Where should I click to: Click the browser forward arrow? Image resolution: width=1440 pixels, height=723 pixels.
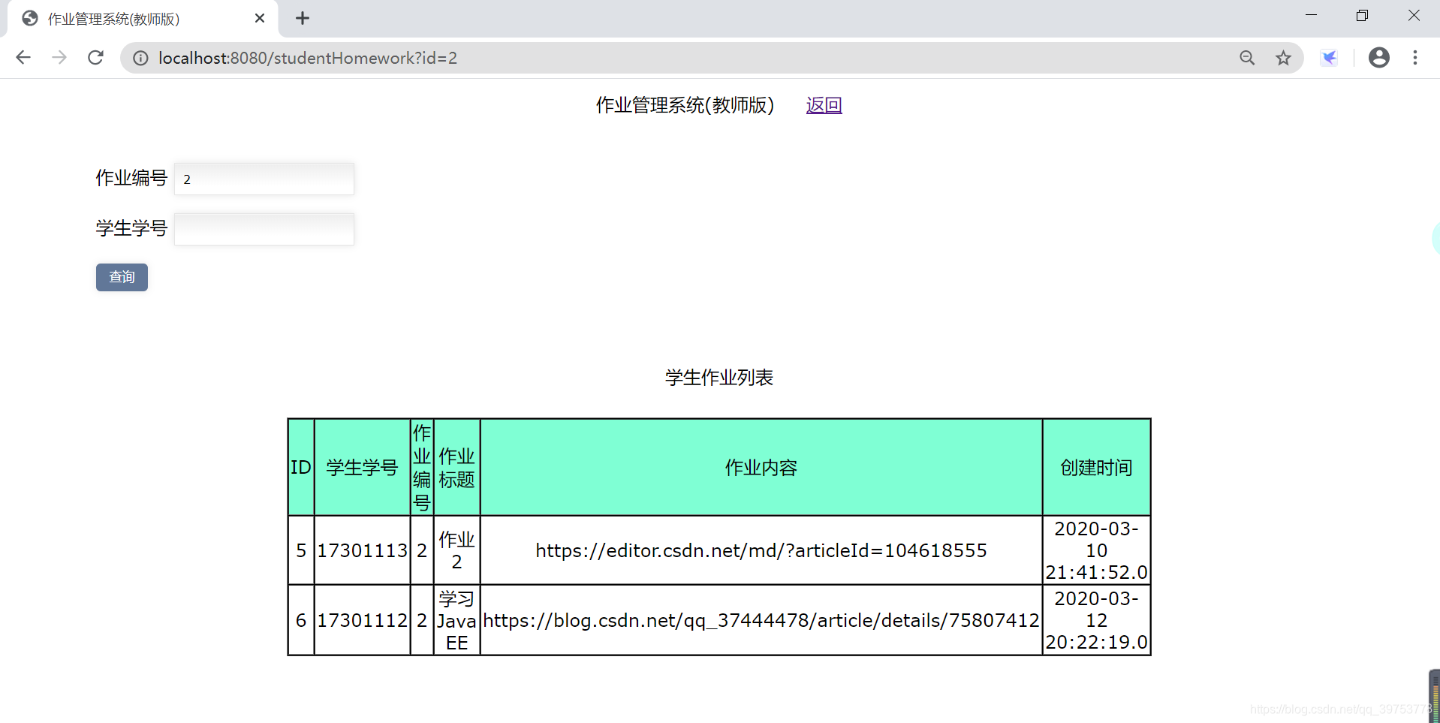pyautogui.click(x=59, y=58)
